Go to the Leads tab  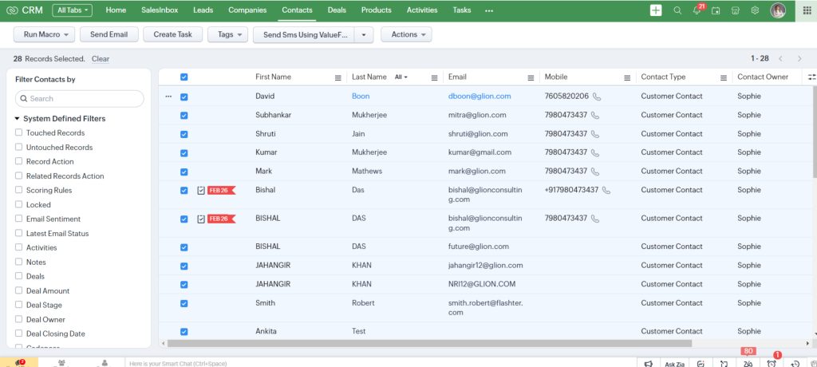[203, 10]
